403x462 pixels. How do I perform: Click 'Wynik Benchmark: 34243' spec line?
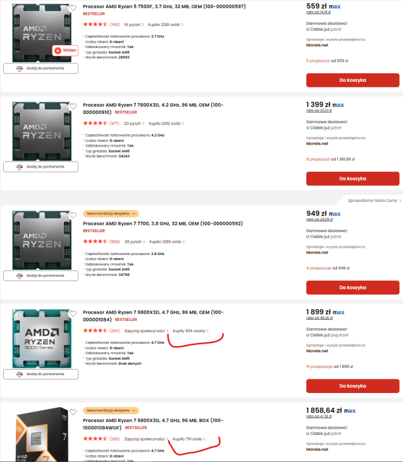[107, 156]
